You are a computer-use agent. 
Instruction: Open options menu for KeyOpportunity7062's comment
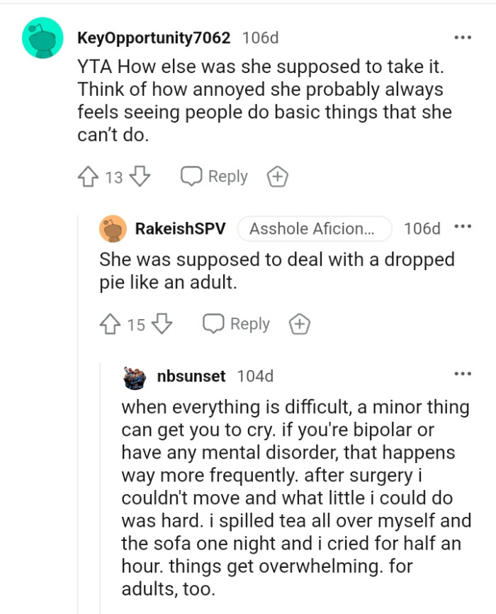(463, 38)
